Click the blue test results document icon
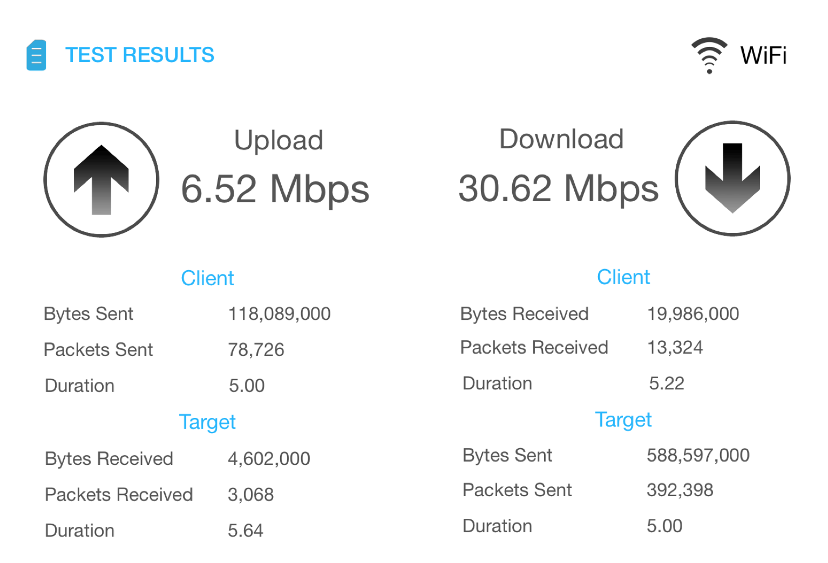 pyautogui.click(x=36, y=55)
